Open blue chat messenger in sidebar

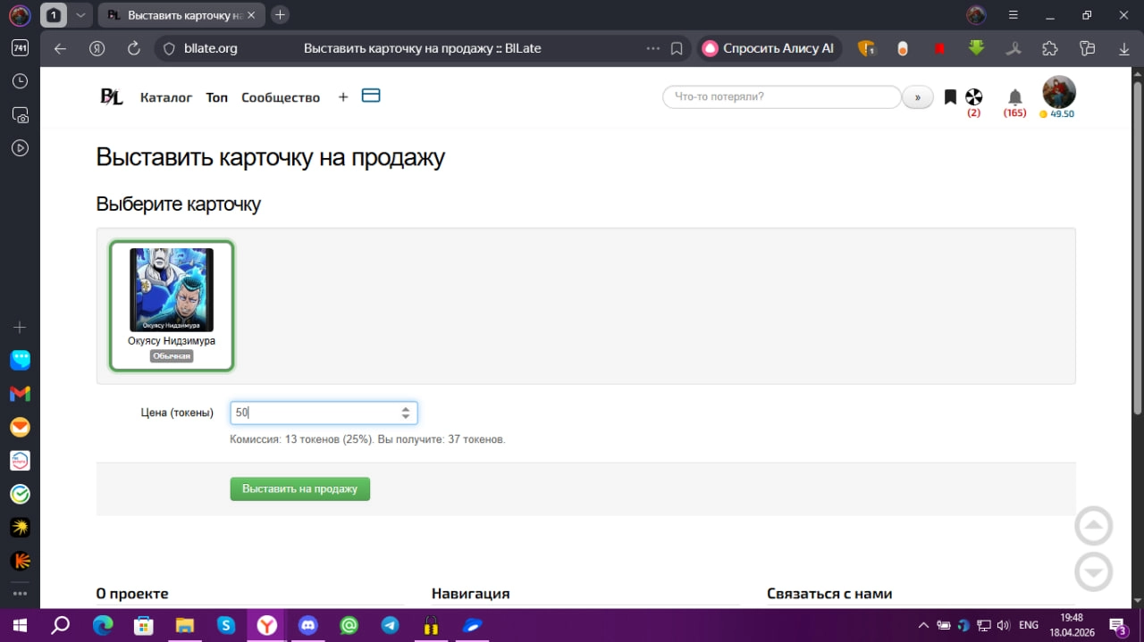point(20,360)
